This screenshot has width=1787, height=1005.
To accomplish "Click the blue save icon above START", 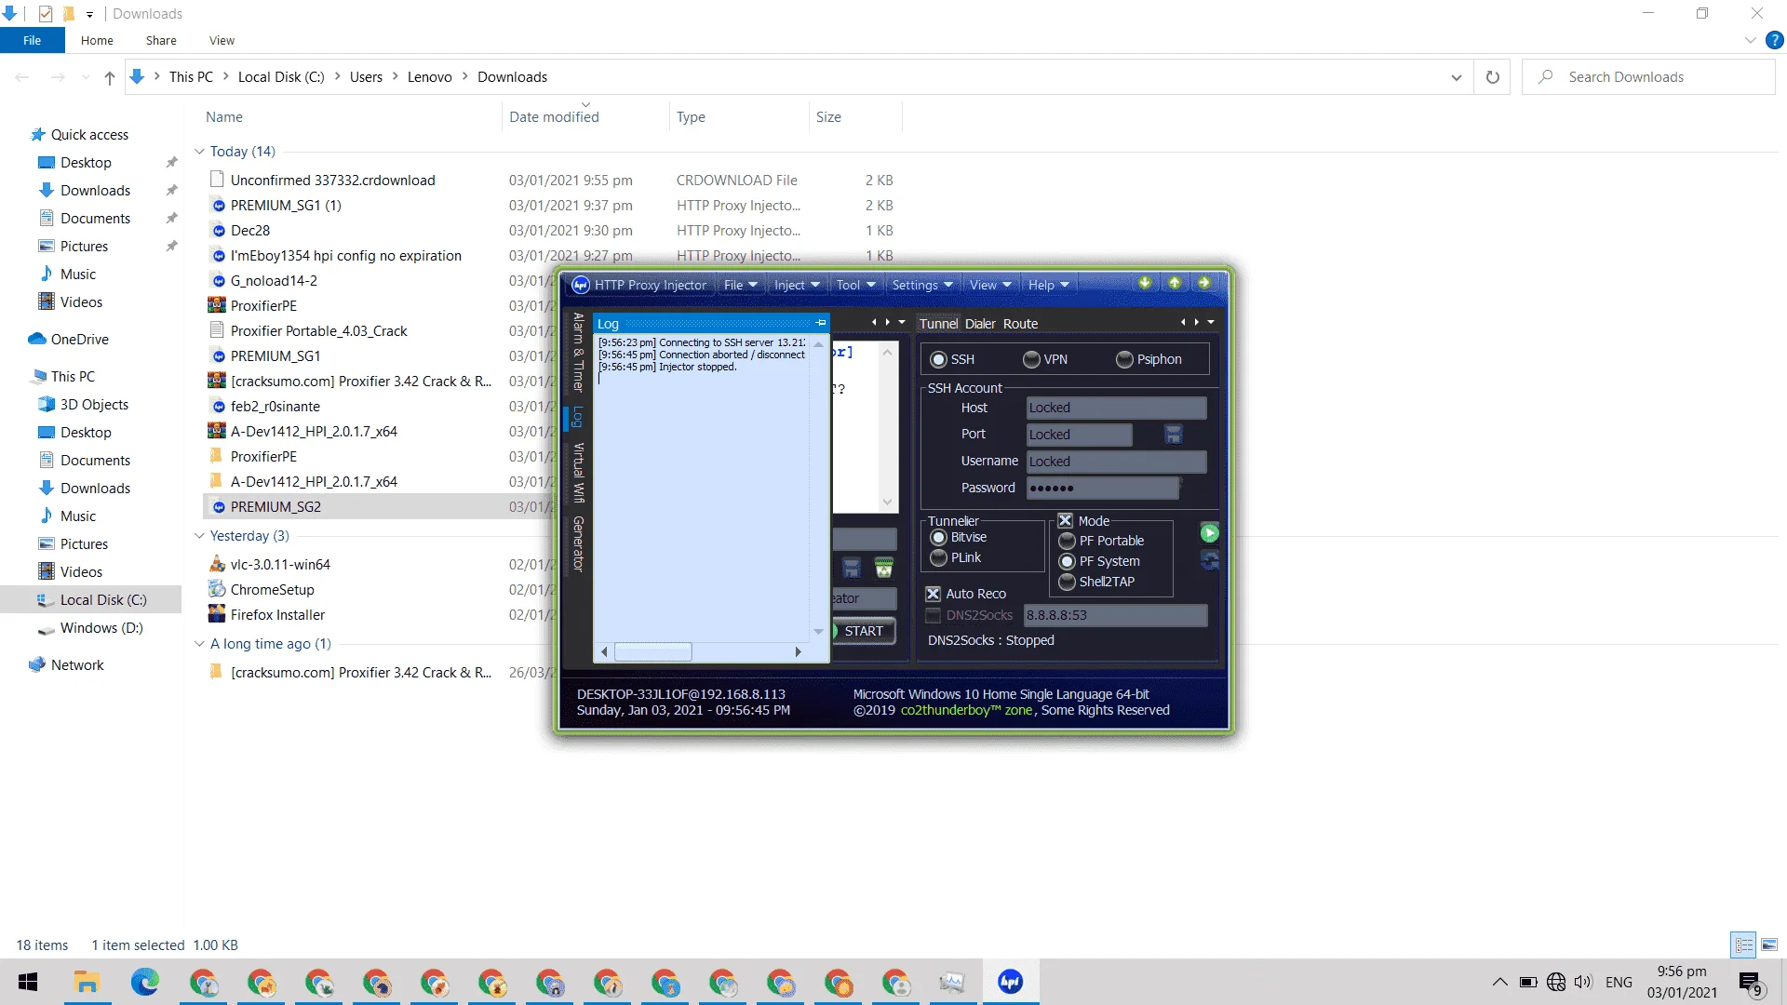I will pyautogui.click(x=852, y=568).
